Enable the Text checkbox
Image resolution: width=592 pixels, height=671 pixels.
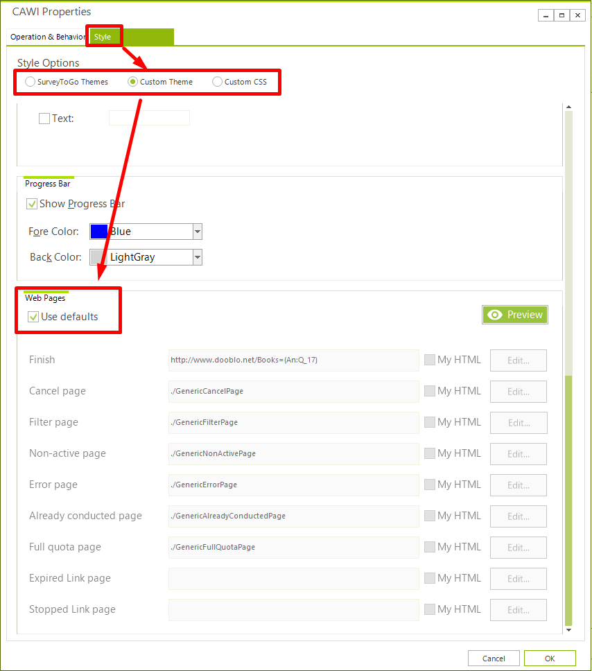(x=44, y=119)
